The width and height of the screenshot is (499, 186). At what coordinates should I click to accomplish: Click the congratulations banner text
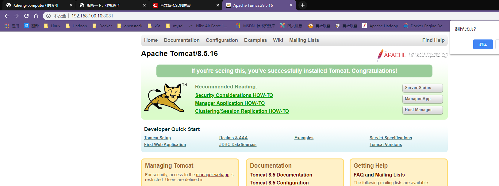point(294,71)
